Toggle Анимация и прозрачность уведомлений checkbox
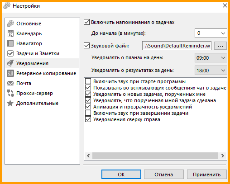This screenshot has width=230, height=184. coord(88,107)
